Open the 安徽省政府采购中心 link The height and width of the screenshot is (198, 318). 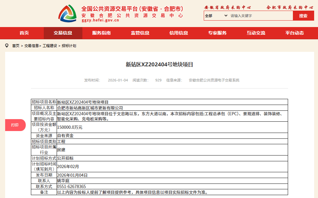[x=228, y=7]
